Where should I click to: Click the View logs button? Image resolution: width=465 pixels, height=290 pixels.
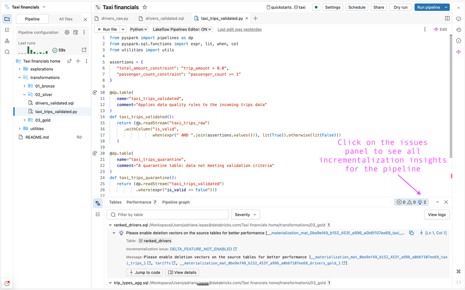point(437,214)
